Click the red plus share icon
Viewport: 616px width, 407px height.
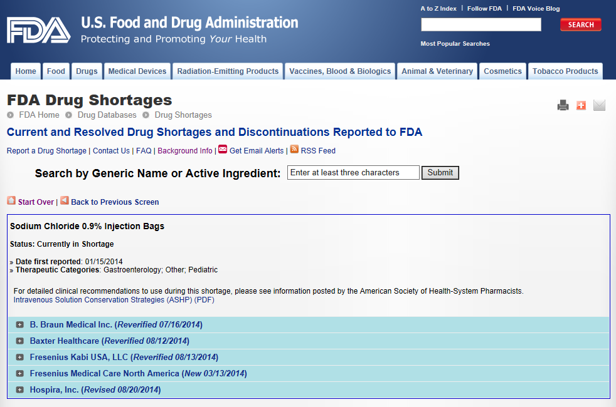click(581, 105)
